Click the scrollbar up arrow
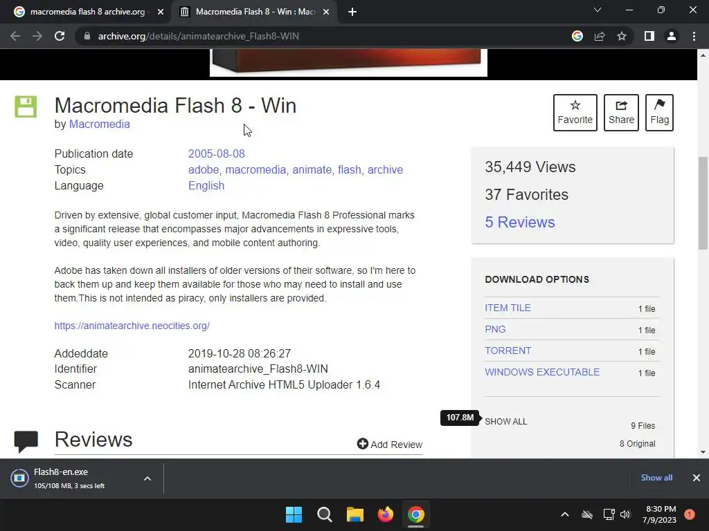 pos(703,55)
